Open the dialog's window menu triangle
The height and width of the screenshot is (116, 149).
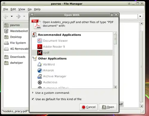coord(32,15)
